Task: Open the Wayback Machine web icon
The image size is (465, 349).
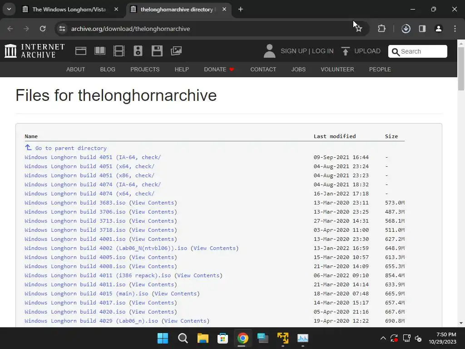Action: pyautogui.click(x=81, y=51)
